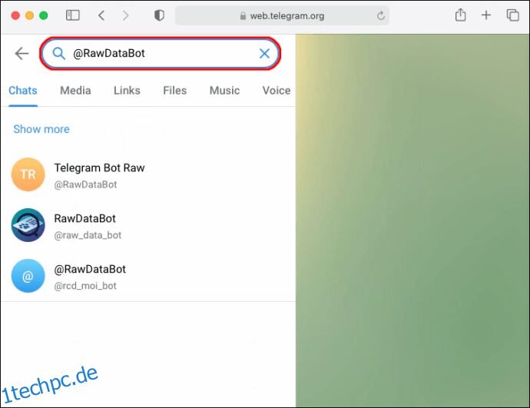Clear the @RawDataBot search text
The image size is (530, 408).
(x=264, y=54)
